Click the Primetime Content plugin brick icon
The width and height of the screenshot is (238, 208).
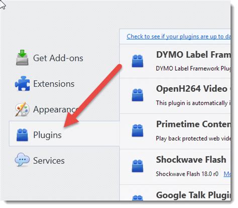138,131
